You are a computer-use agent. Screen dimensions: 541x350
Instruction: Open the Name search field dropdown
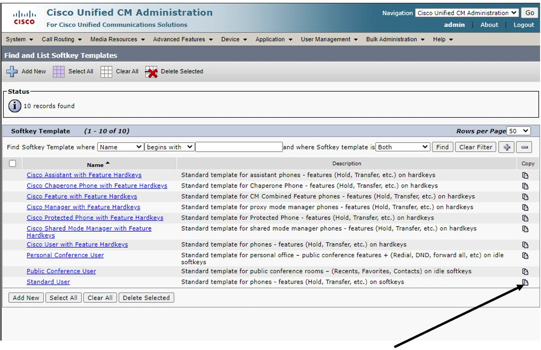(x=121, y=147)
